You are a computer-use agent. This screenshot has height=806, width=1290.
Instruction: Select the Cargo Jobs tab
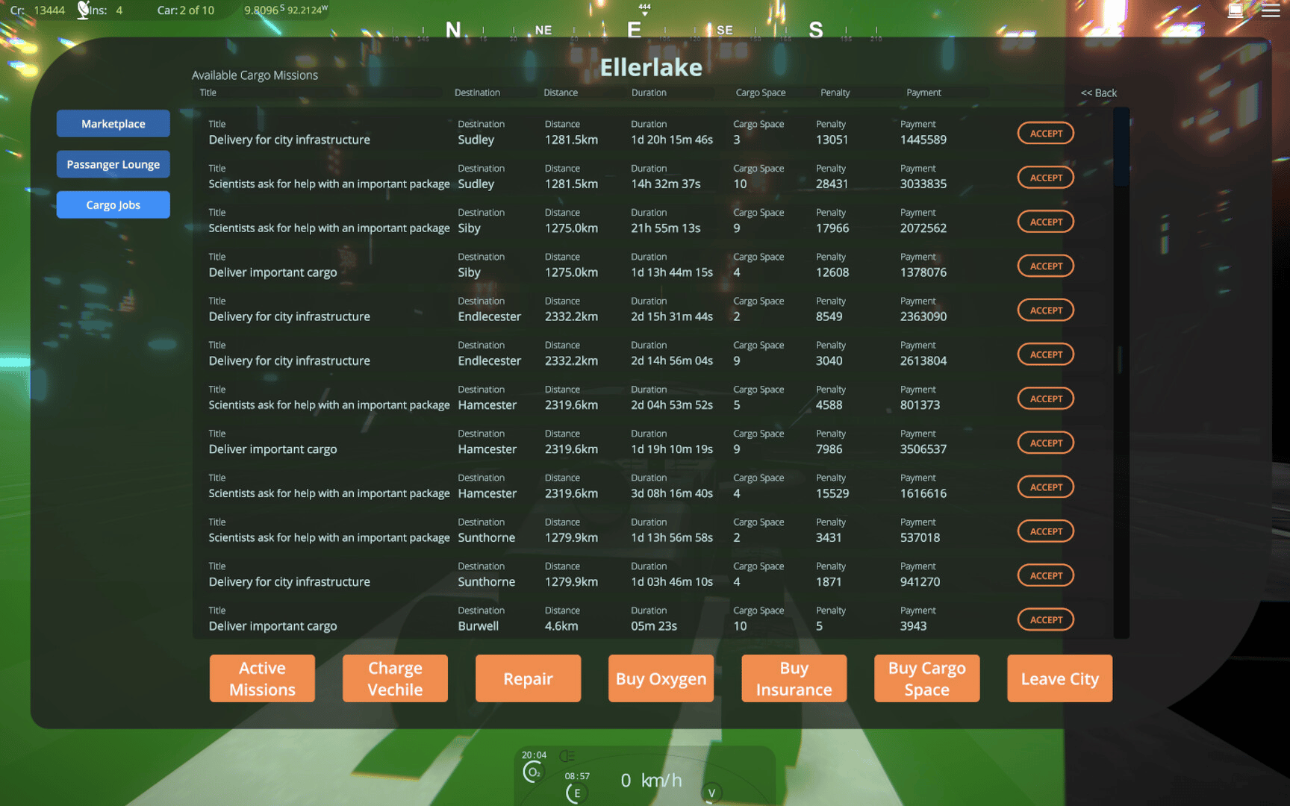[x=113, y=205]
